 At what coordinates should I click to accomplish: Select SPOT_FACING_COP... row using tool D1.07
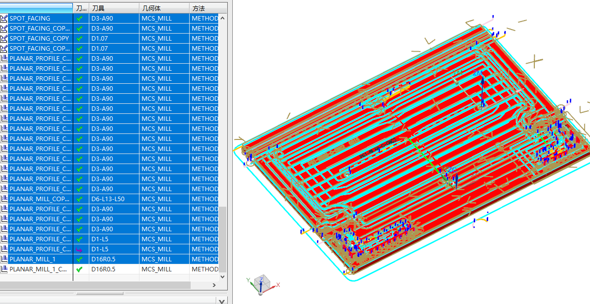(40, 49)
